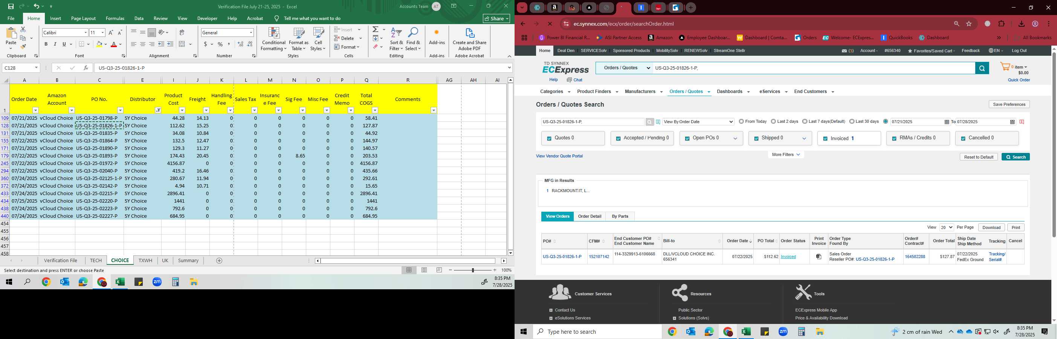Toggle the Quotes 0 checkbox
Screen dimensions: 1057x339
pyautogui.click(x=549, y=139)
